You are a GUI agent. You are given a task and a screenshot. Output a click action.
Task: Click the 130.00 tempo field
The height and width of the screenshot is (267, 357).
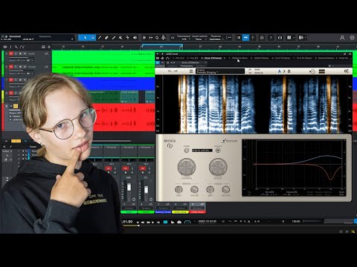(296, 222)
